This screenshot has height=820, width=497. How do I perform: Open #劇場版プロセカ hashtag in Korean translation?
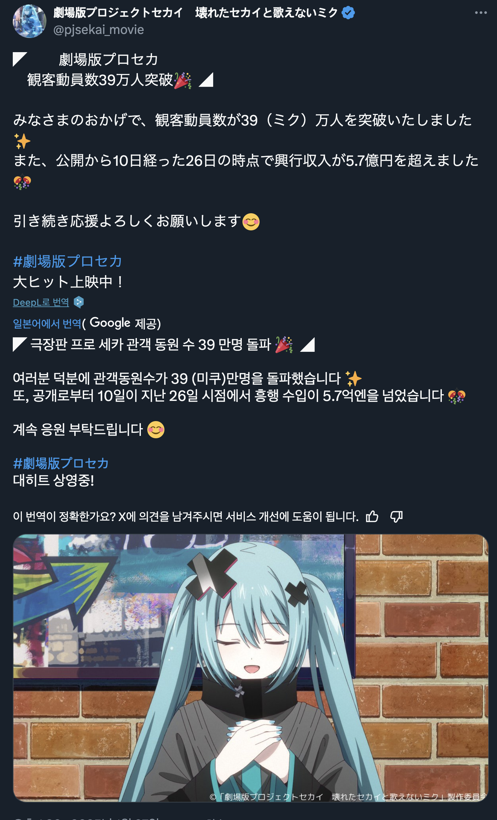(61, 463)
